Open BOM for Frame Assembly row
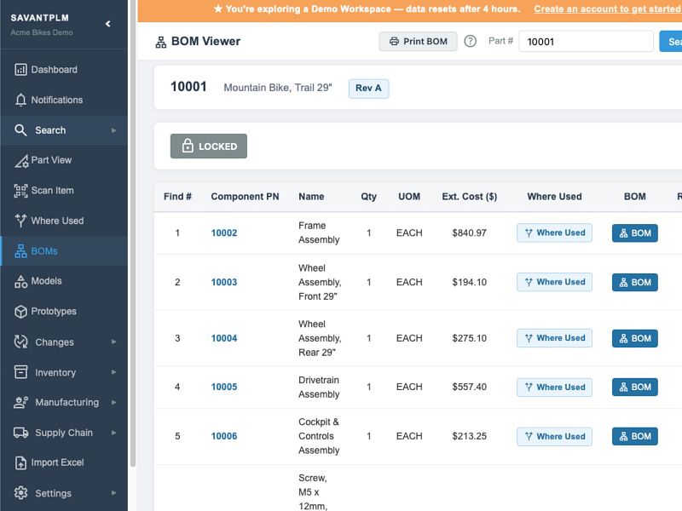Image resolution: width=682 pixels, height=511 pixels. tap(635, 233)
